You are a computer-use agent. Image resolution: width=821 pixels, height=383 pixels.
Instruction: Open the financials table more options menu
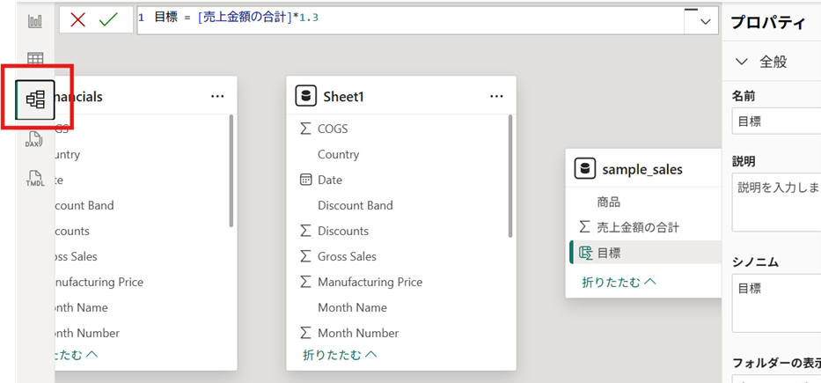(217, 97)
